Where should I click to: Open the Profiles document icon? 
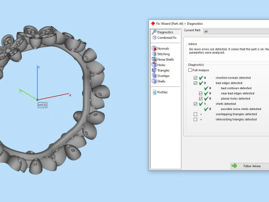[x=155, y=92]
